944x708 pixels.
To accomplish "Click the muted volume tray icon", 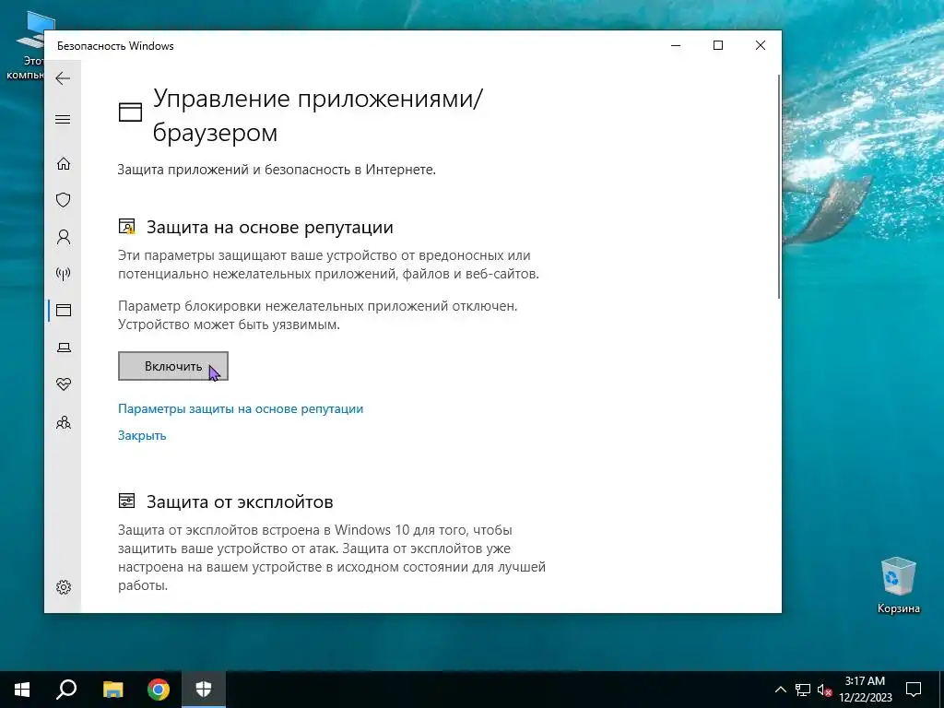I will 824,690.
